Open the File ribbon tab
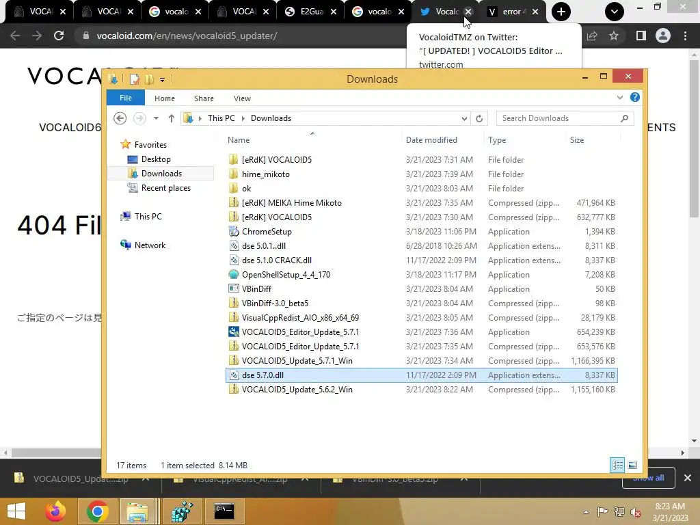Viewport: 700px width, 525px height. click(x=126, y=98)
